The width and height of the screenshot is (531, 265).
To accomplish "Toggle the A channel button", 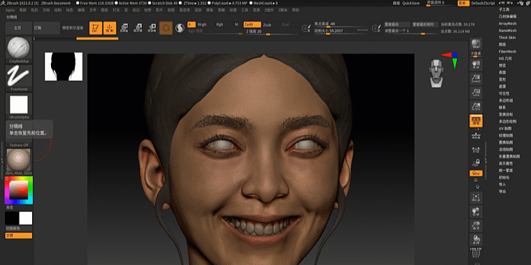I will click(191, 24).
